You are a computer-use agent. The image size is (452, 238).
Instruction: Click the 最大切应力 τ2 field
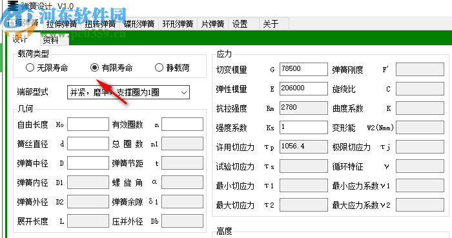[x=303, y=205]
